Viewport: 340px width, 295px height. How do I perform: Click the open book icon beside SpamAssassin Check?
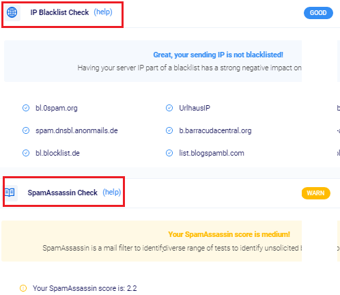(10, 193)
